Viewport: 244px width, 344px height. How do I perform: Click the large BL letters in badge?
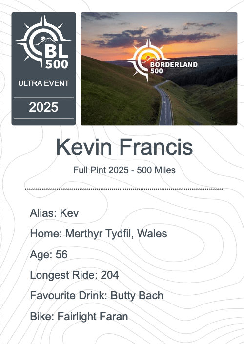57,51
